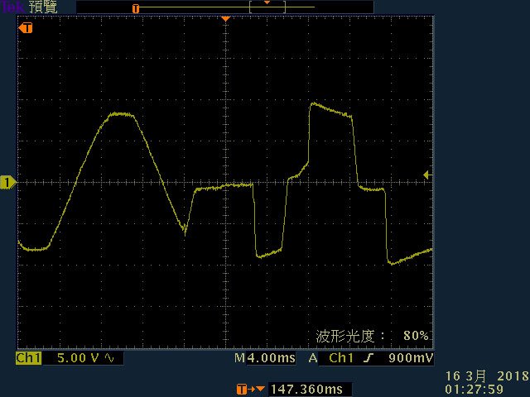Click the 5.00 V vertical scale readout
This screenshot has width=530, height=397.
(78, 358)
